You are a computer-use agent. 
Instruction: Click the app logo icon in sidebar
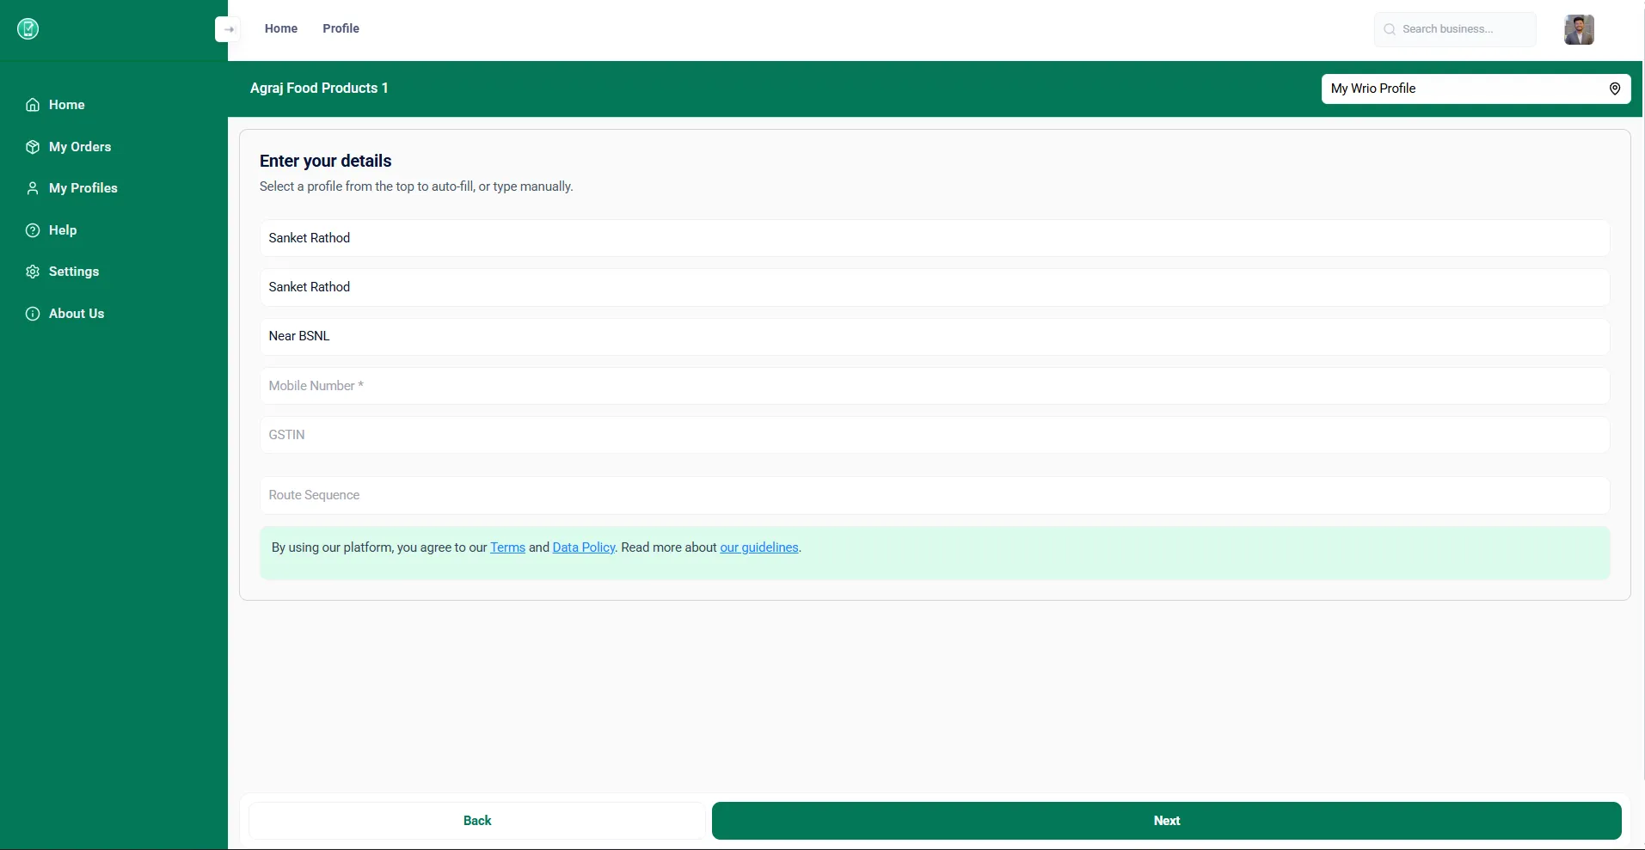pyautogui.click(x=28, y=29)
